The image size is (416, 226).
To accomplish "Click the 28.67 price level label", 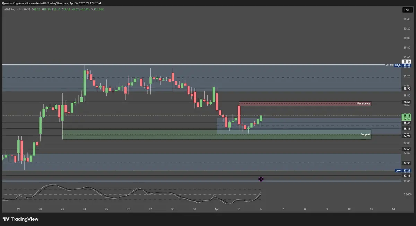I will 407,102.
